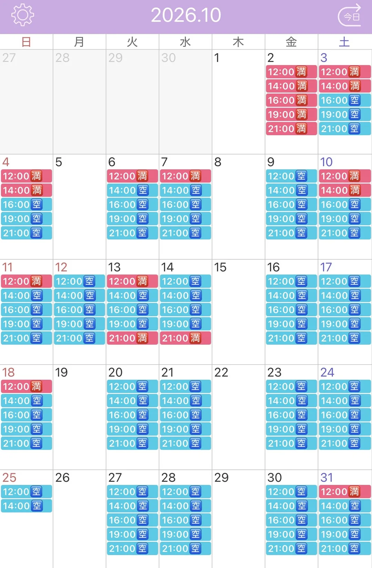
Task: Select the 12:00 full slot on October 18
Action: pyautogui.click(x=27, y=387)
